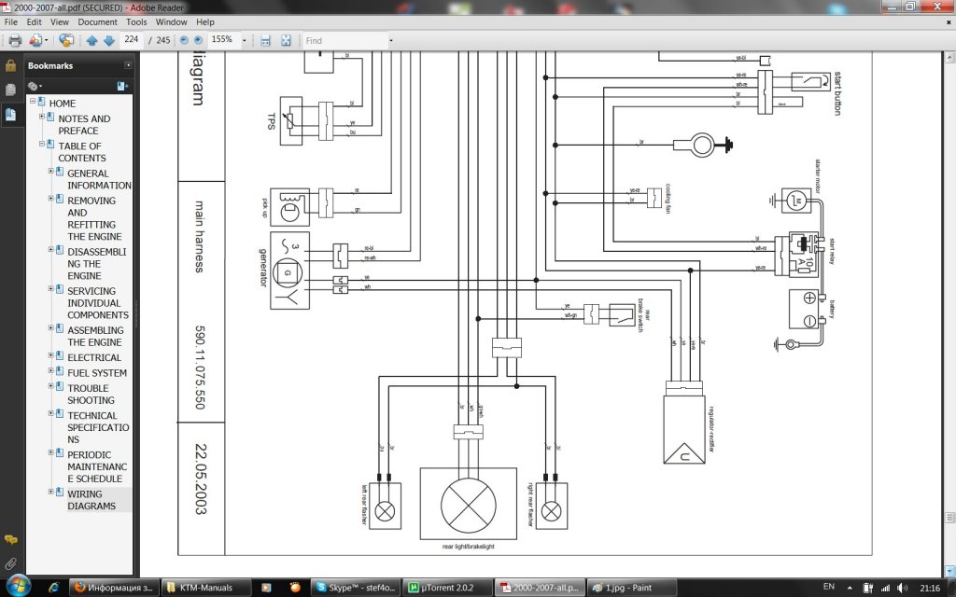This screenshot has height=597, width=956.
Task: Open the zoom percentage dropdown arrow
Action: pyautogui.click(x=245, y=41)
